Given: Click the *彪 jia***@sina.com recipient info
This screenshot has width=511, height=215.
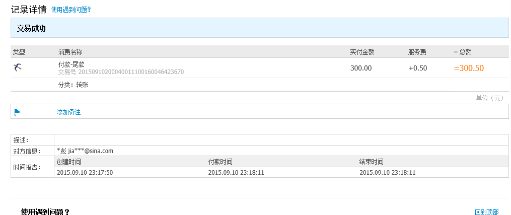Looking at the screenshot, I should click(x=85, y=151).
